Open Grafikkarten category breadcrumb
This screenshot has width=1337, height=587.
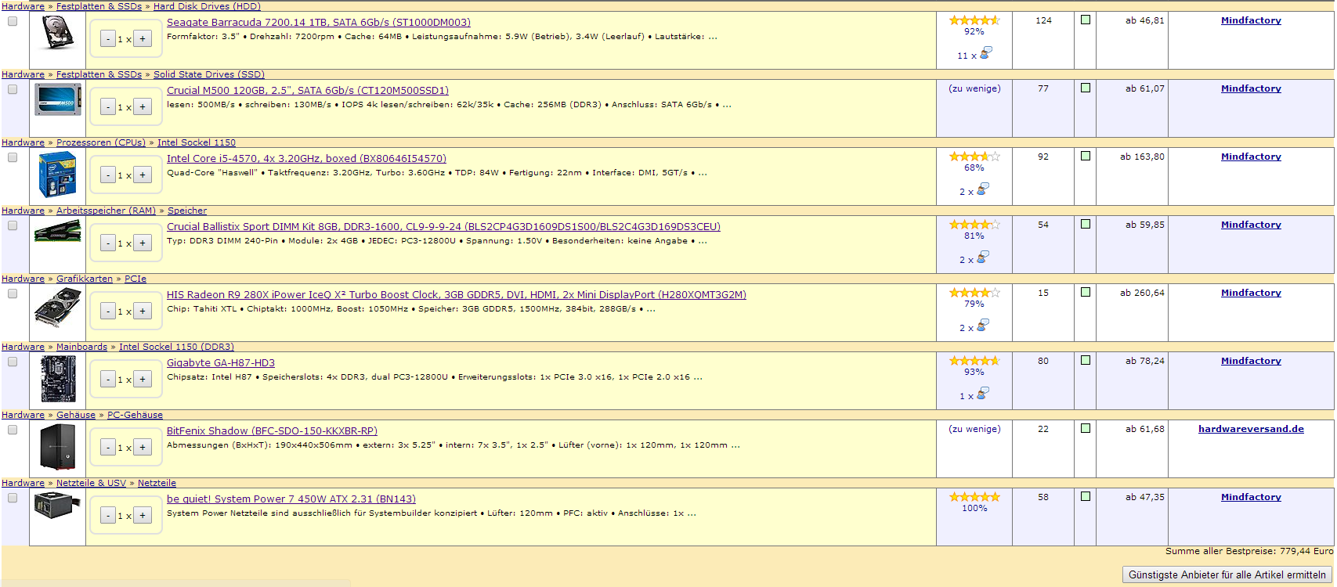point(85,279)
